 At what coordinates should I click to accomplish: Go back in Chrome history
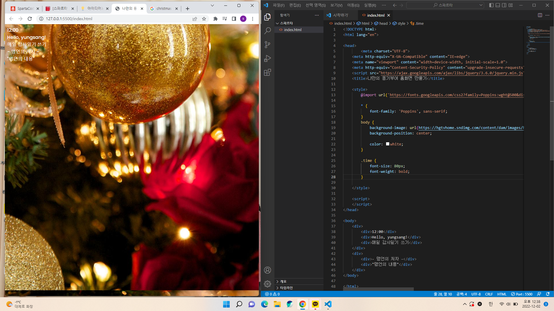coord(11,19)
